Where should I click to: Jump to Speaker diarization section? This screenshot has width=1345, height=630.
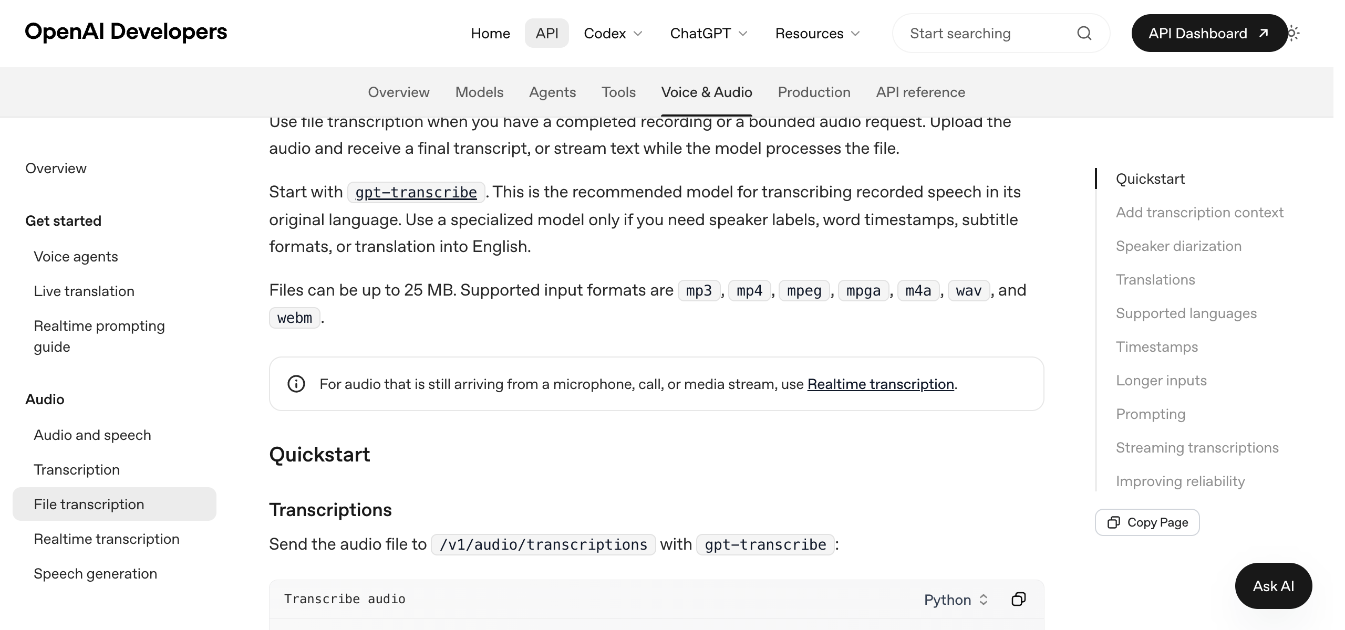(1178, 246)
